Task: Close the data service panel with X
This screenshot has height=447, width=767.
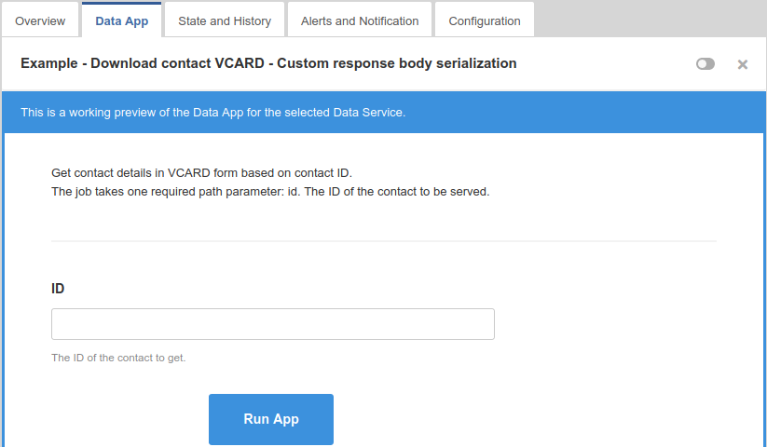Action: click(x=743, y=64)
